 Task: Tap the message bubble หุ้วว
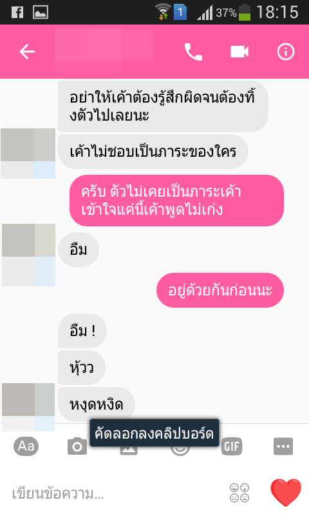[x=82, y=368]
